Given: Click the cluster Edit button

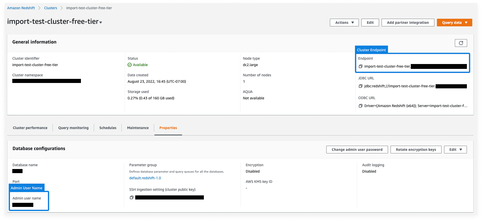Looking at the screenshot, I should (370, 23).
